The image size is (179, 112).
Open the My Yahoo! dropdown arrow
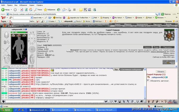(x=123, y=18)
